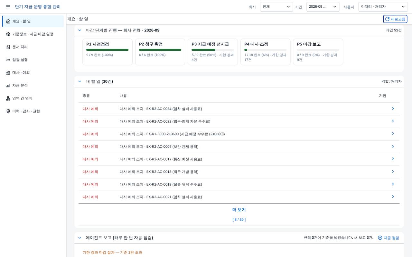Click the [ 8 / 30 ] count text
This screenshot has height=257, width=412.
tap(239, 220)
